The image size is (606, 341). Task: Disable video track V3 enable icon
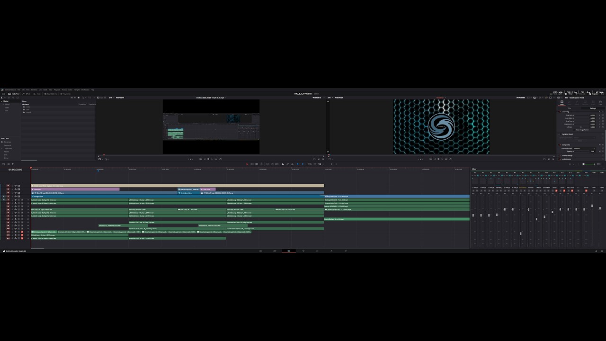pos(19,189)
